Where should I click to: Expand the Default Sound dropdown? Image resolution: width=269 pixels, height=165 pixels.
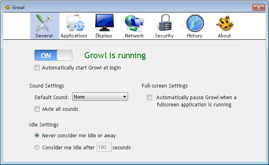tap(100, 97)
